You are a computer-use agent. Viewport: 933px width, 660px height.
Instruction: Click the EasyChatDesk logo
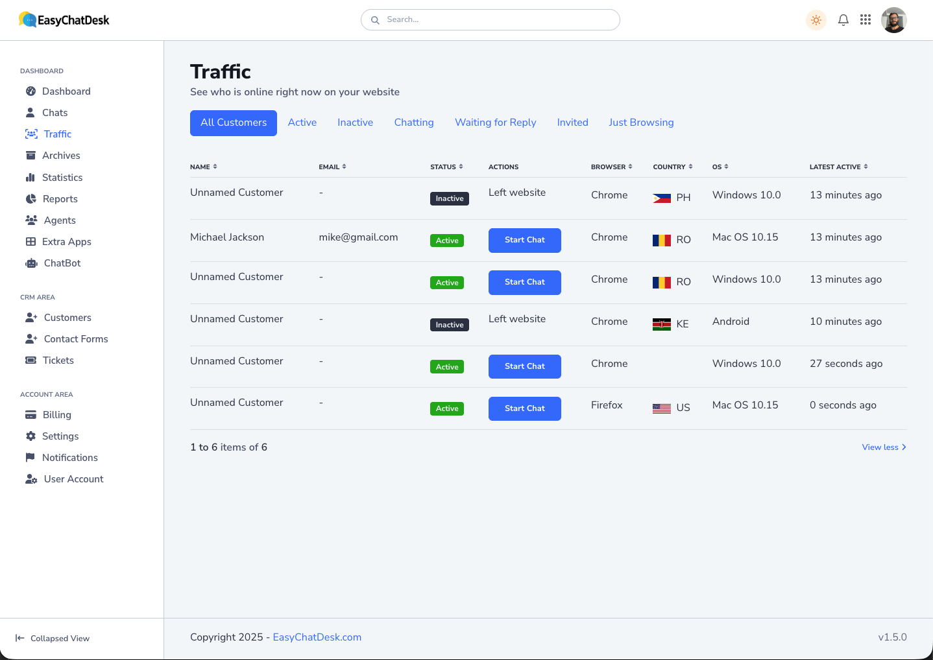pos(64,20)
